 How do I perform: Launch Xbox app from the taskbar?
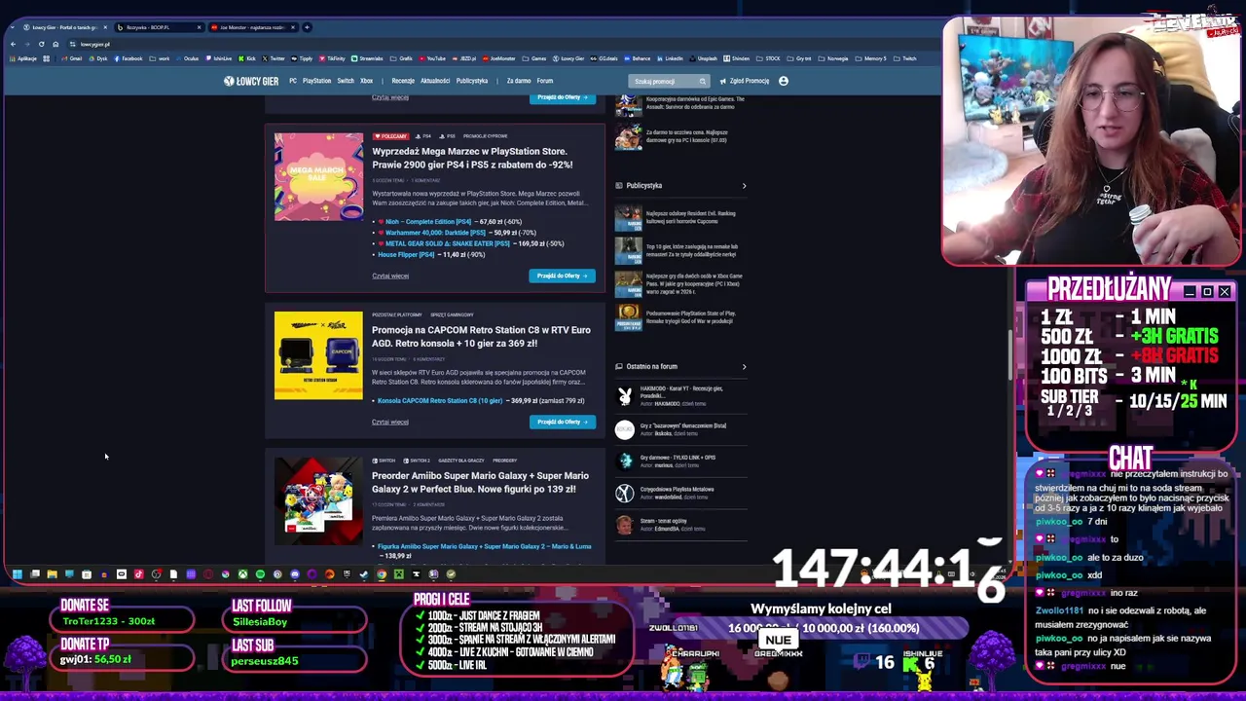(242, 574)
